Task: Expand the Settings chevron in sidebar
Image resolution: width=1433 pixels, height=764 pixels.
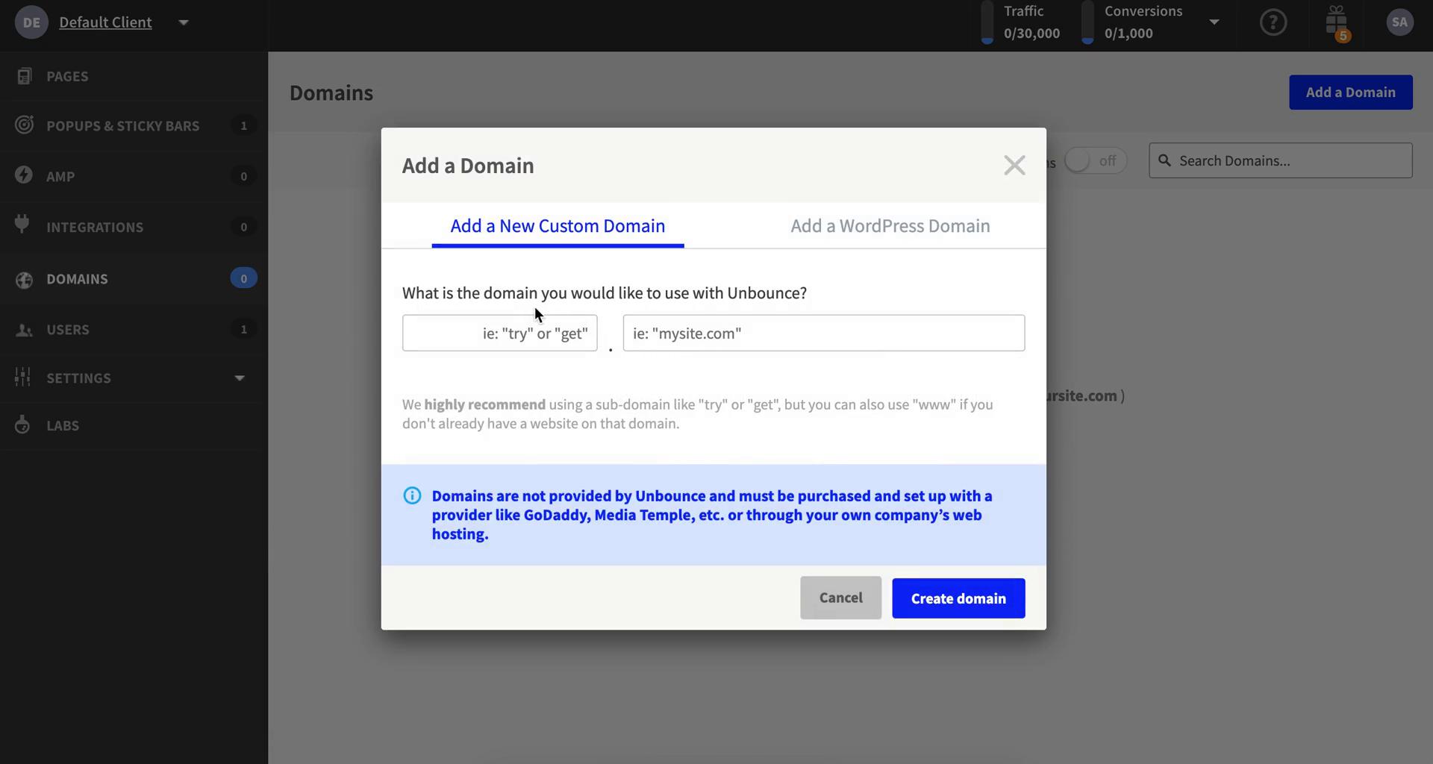Action: [239, 378]
